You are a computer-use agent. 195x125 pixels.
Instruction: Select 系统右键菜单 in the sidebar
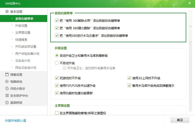24,18
